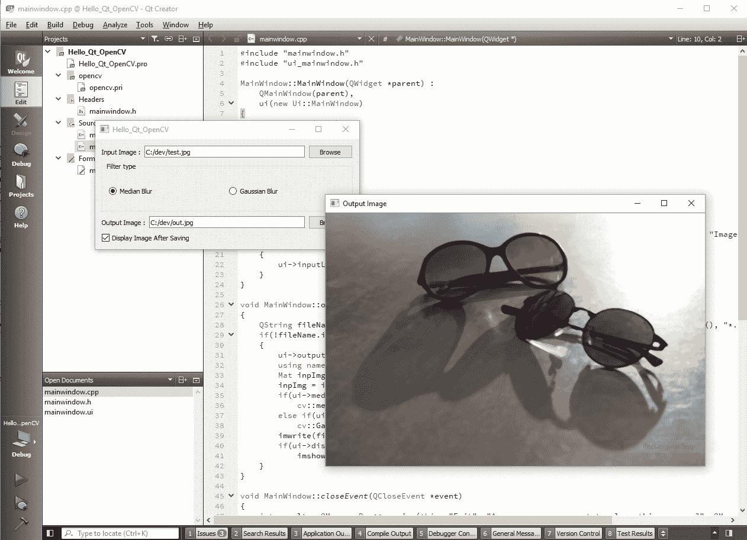Switch to Edit mode
Image resolution: width=747 pixels, height=540 pixels.
pyautogui.click(x=21, y=93)
